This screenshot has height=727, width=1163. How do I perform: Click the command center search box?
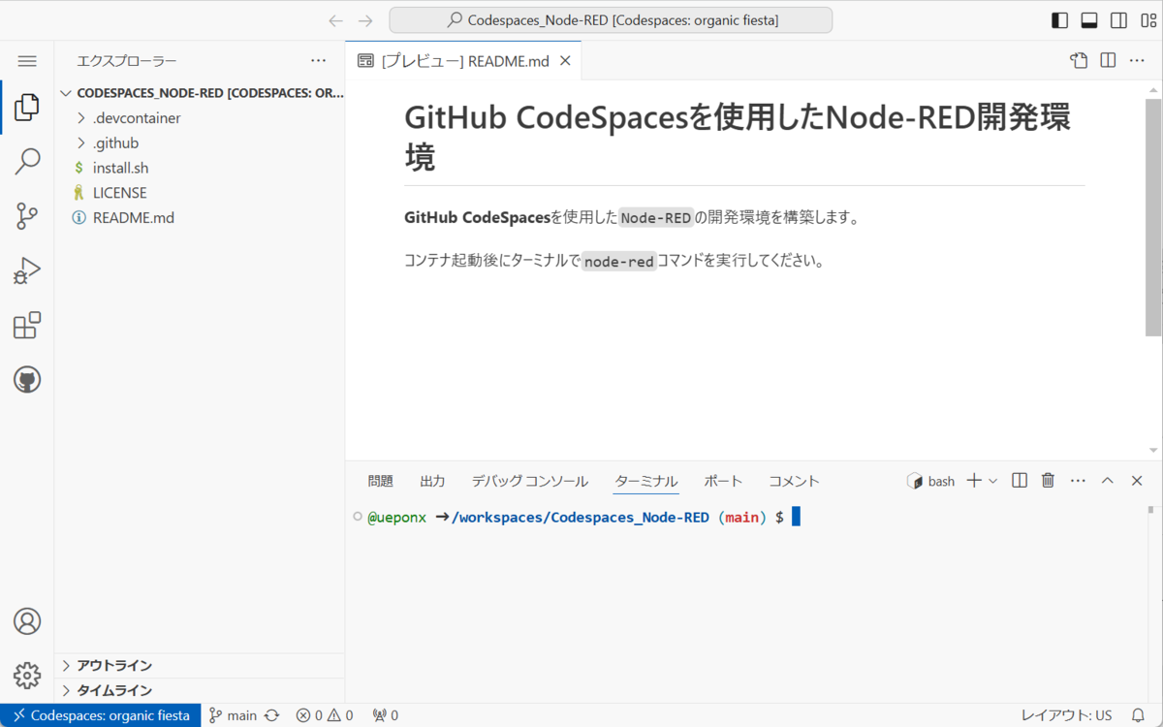611,20
